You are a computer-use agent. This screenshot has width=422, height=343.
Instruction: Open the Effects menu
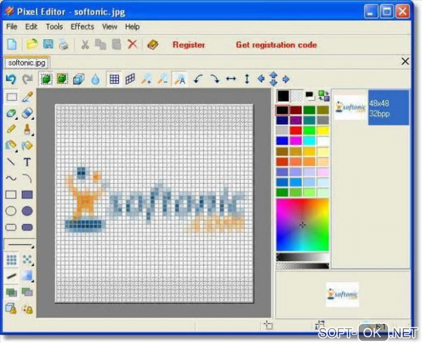[82, 27]
